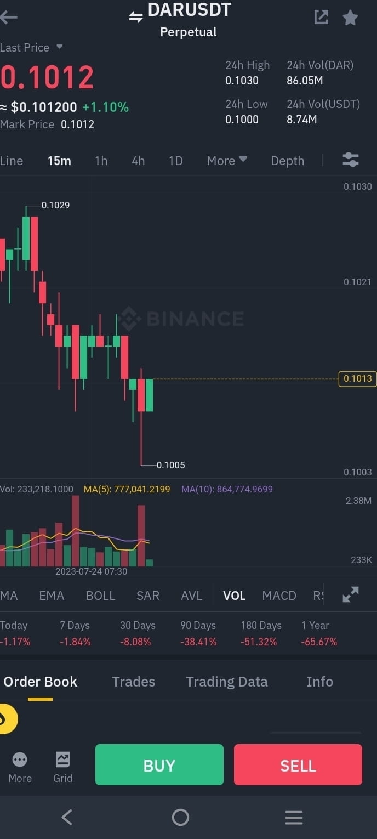Image resolution: width=377 pixels, height=839 pixels.
Task: Open chart settings with the sliders icon
Action: point(350,160)
